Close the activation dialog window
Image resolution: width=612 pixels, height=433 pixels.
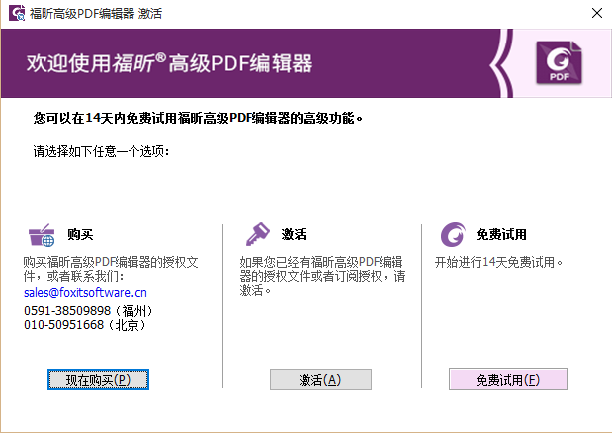coord(594,14)
